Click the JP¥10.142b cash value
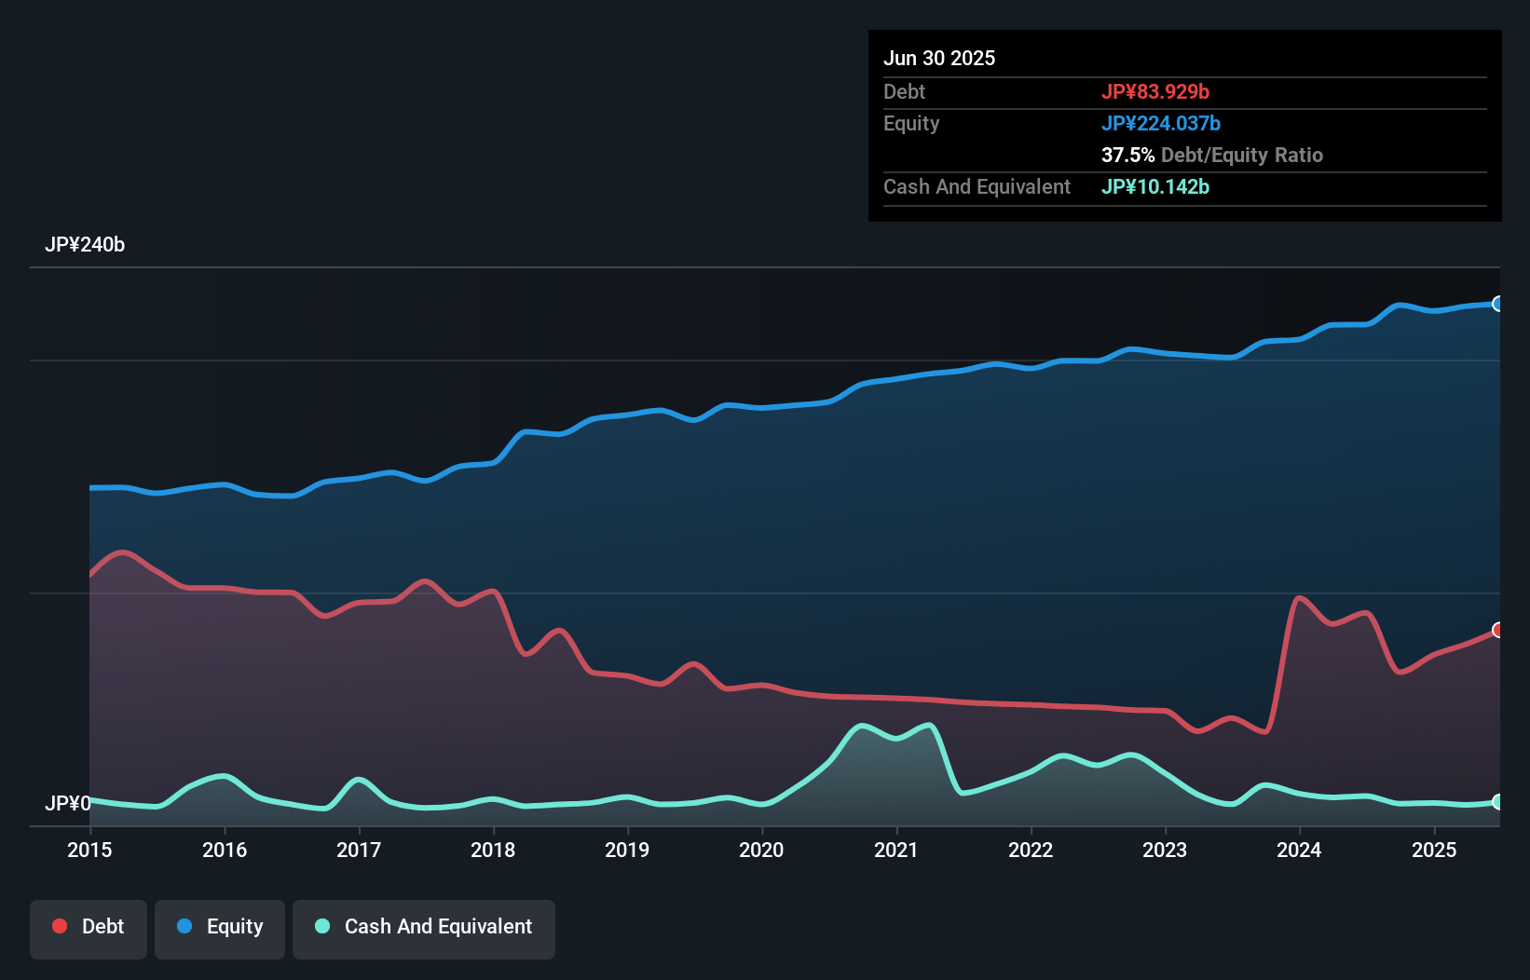 [x=1155, y=186]
